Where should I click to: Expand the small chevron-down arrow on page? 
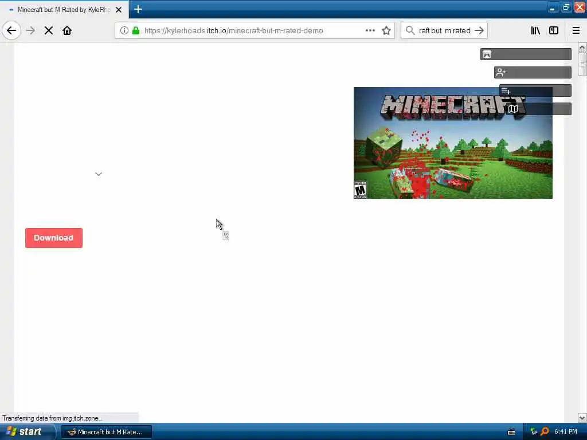99,174
